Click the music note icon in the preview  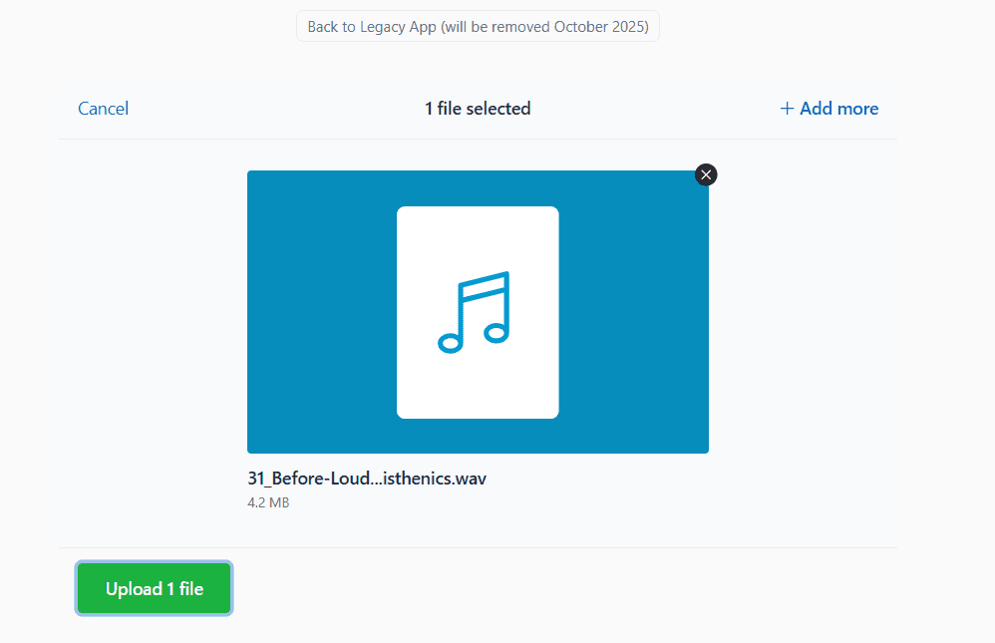[x=475, y=312]
